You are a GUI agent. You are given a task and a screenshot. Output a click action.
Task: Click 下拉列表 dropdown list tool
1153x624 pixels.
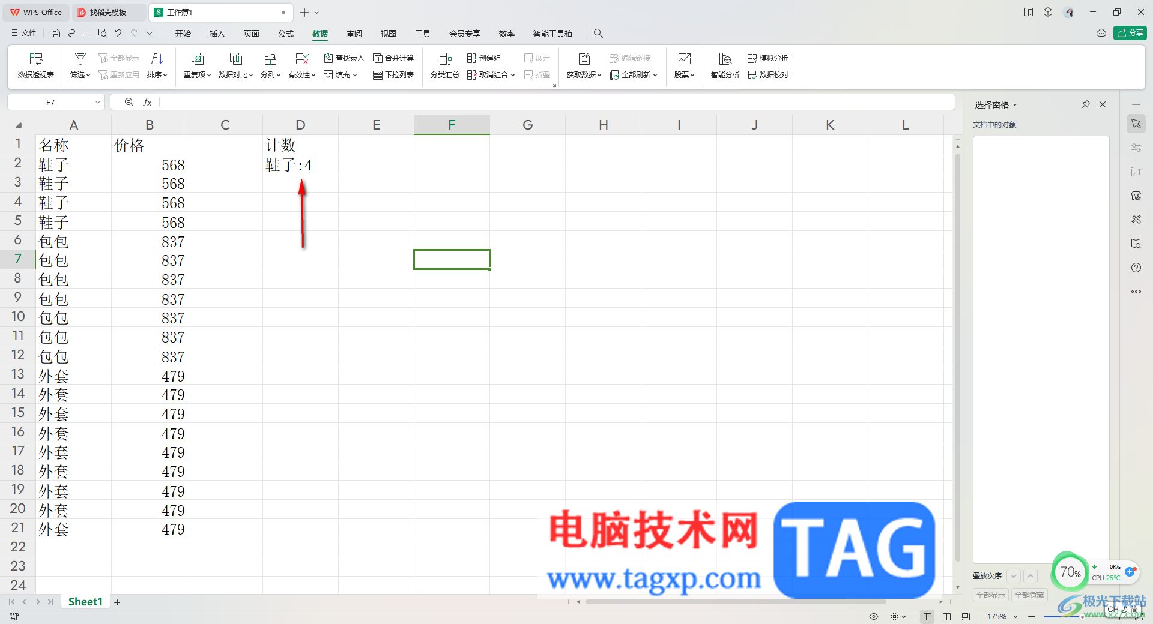point(393,74)
